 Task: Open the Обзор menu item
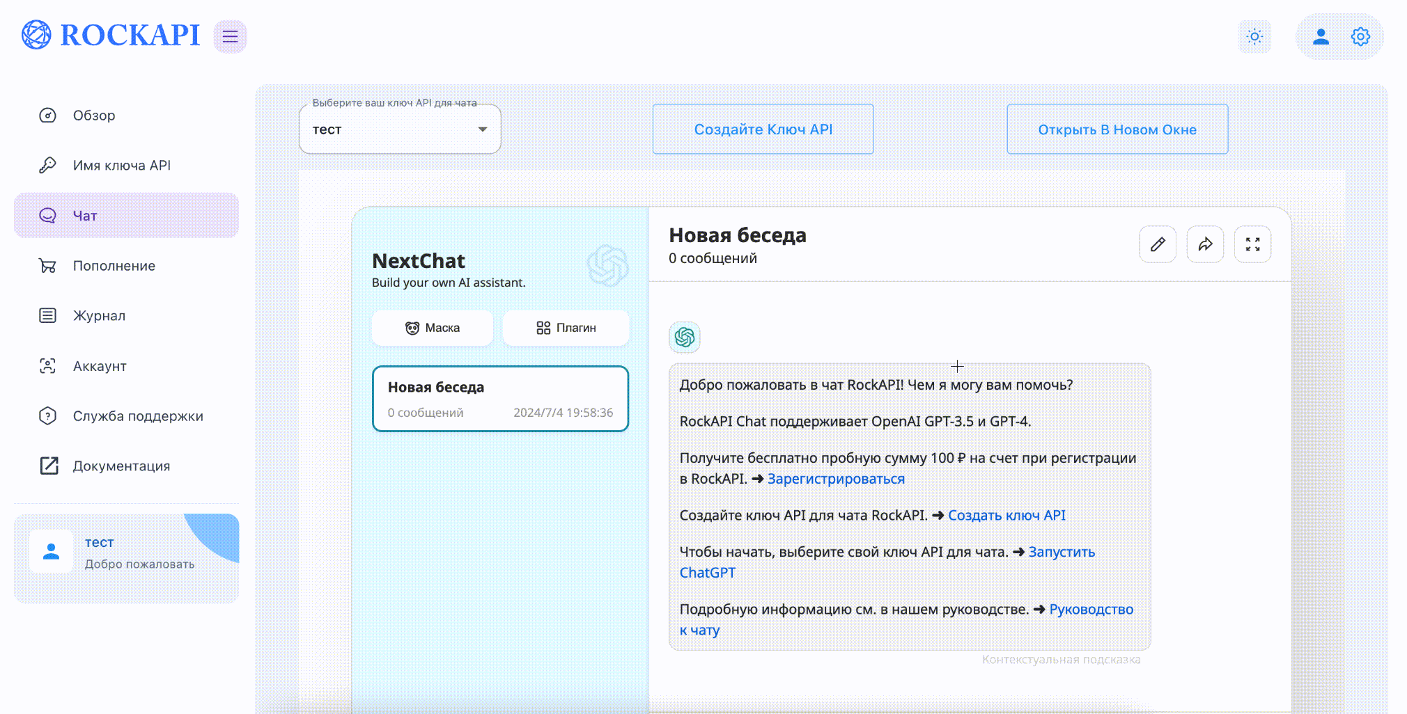[126, 116]
